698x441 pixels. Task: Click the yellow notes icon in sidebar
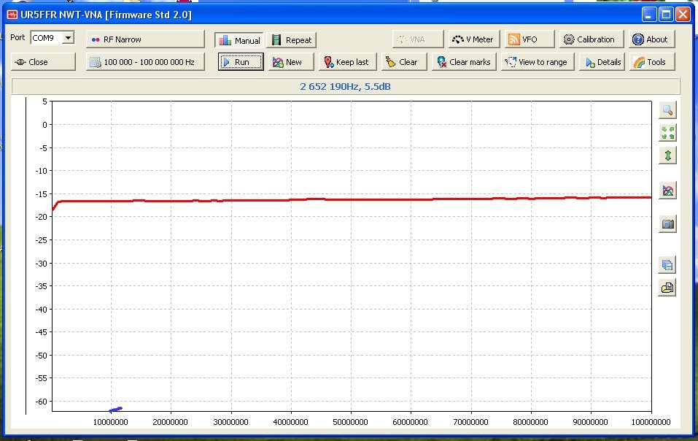(x=667, y=288)
